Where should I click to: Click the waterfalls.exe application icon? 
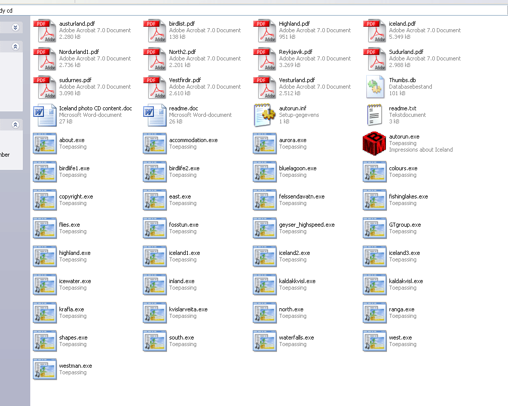coord(264,341)
